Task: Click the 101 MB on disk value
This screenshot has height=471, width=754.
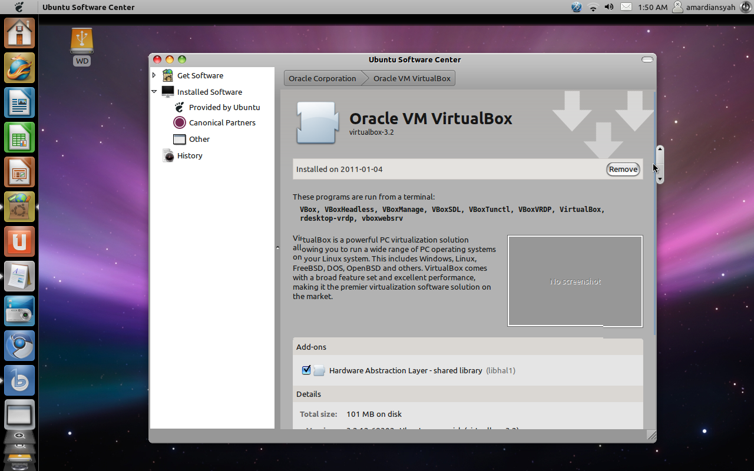Action: 374,414
